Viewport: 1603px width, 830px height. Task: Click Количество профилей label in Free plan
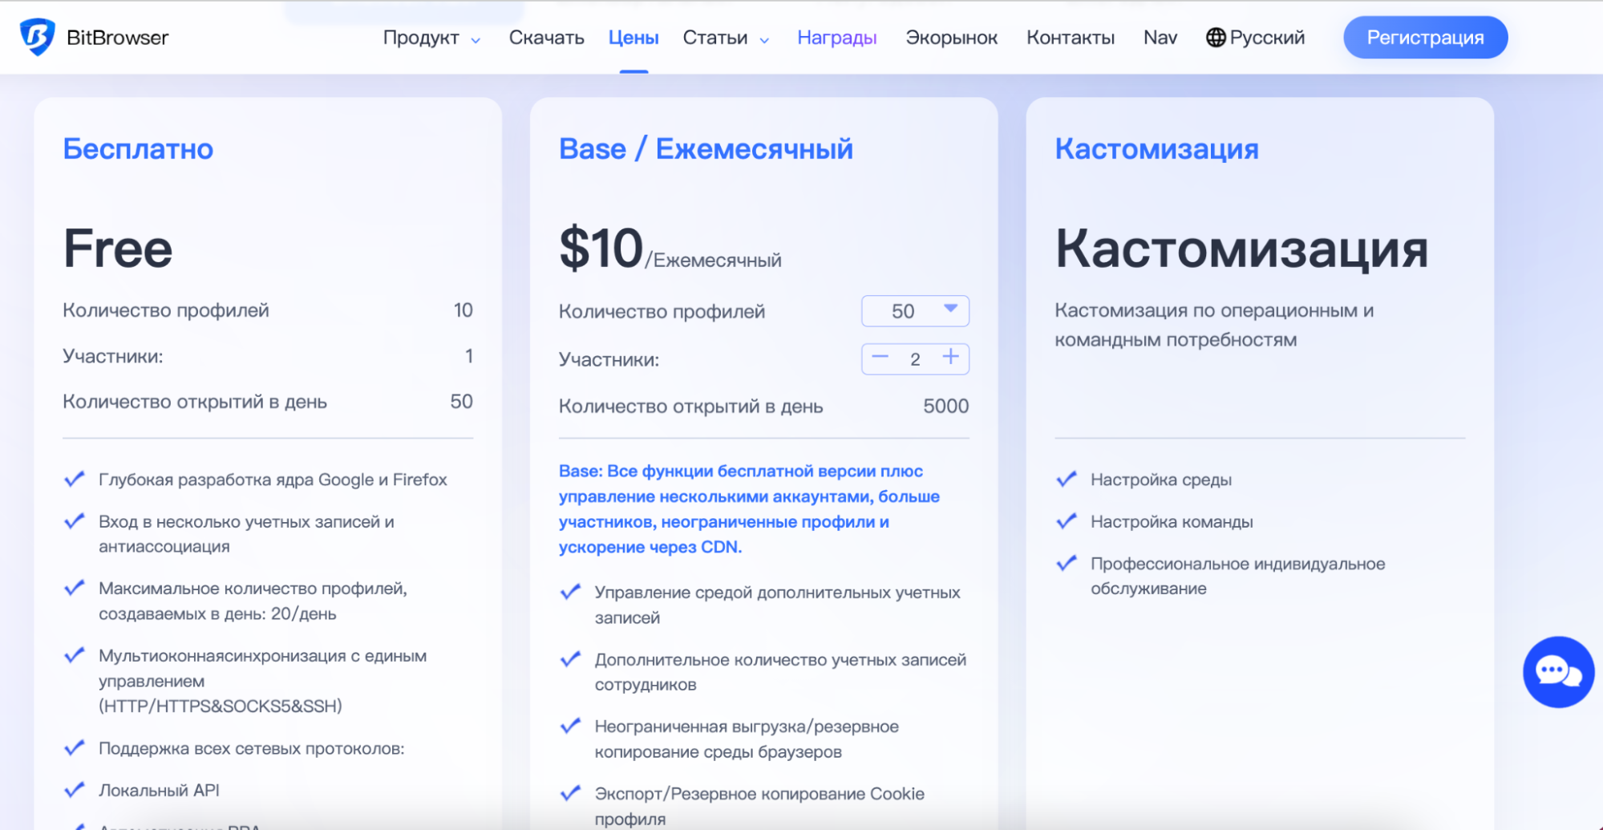(x=166, y=310)
